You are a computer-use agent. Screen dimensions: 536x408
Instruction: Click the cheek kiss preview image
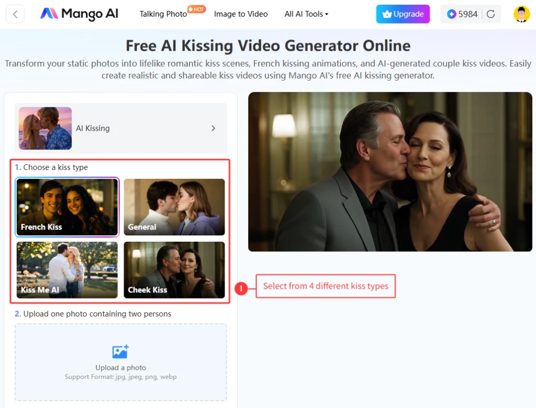coord(390,172)
